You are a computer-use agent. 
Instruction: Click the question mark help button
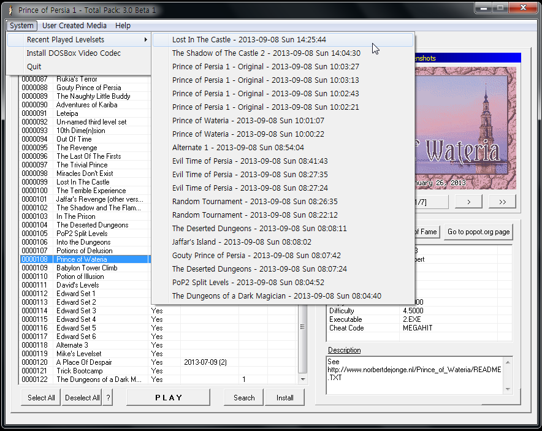[108, 397]
